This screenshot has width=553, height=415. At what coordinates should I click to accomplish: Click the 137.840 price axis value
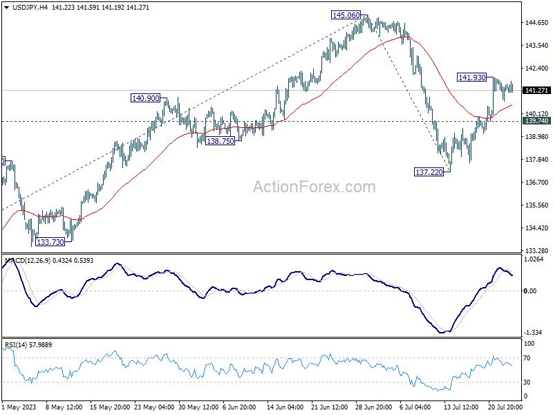pos(536,160)
